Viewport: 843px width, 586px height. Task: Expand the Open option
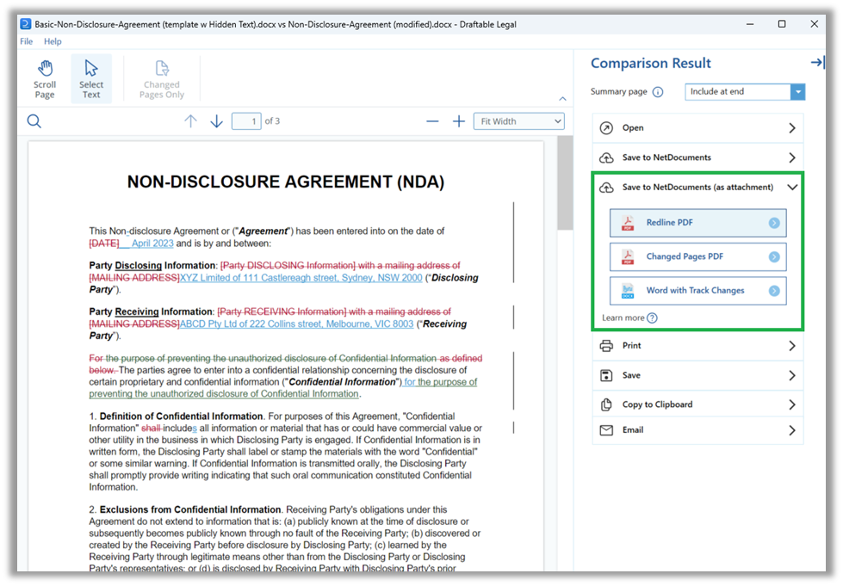(x=697, y=128)
